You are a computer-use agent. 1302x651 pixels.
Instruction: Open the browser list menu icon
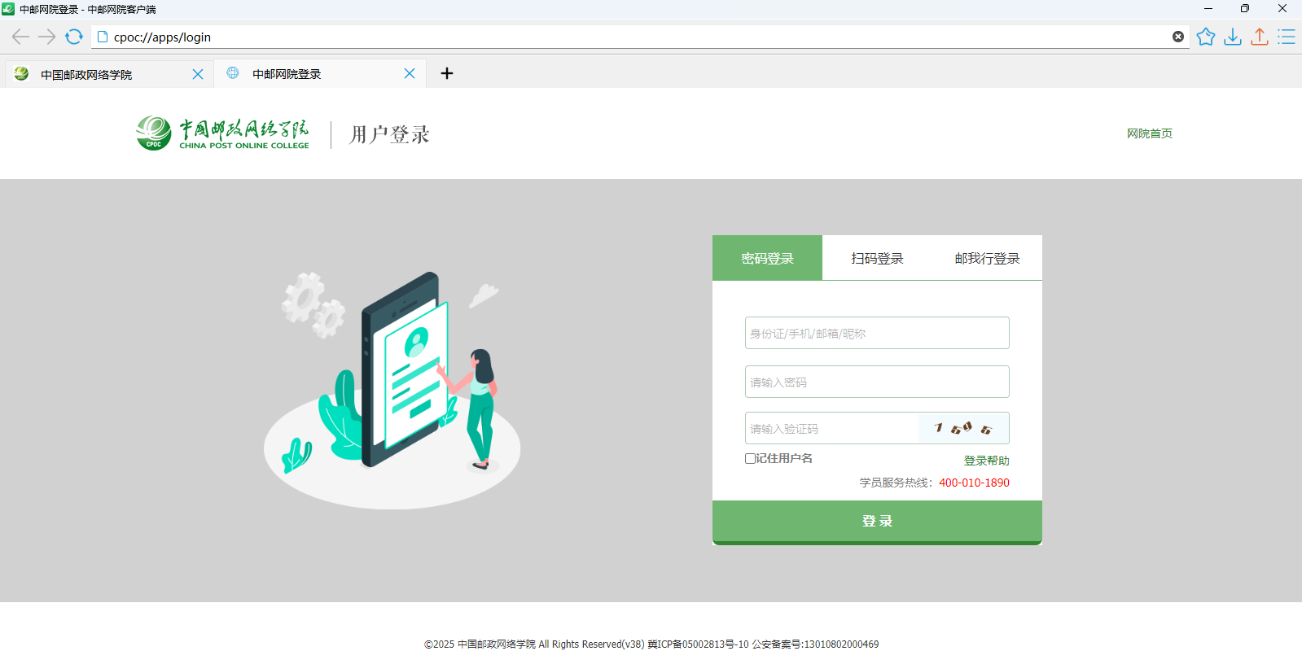(x=1287, y=37)
